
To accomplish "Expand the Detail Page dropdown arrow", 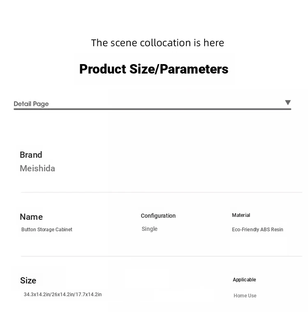I will [288, 102].
